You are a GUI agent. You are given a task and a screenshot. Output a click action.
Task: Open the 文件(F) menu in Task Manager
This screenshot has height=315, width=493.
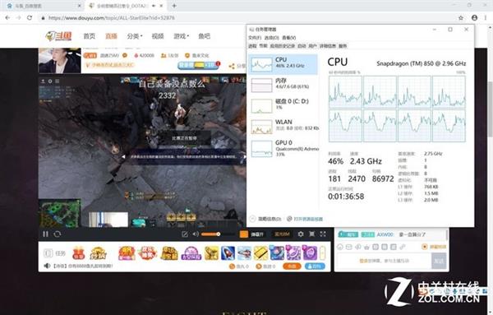click(x=255, y=38)
